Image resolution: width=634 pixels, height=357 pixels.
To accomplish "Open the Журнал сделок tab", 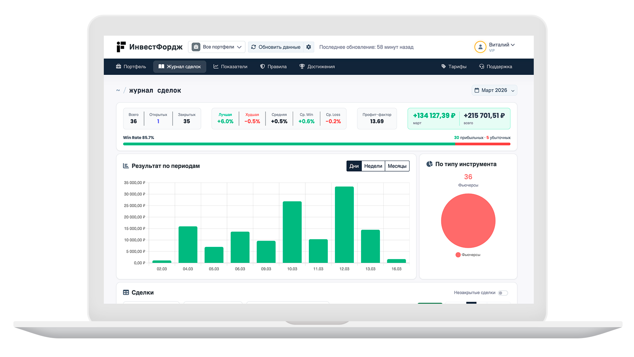I will click(180, 66).
